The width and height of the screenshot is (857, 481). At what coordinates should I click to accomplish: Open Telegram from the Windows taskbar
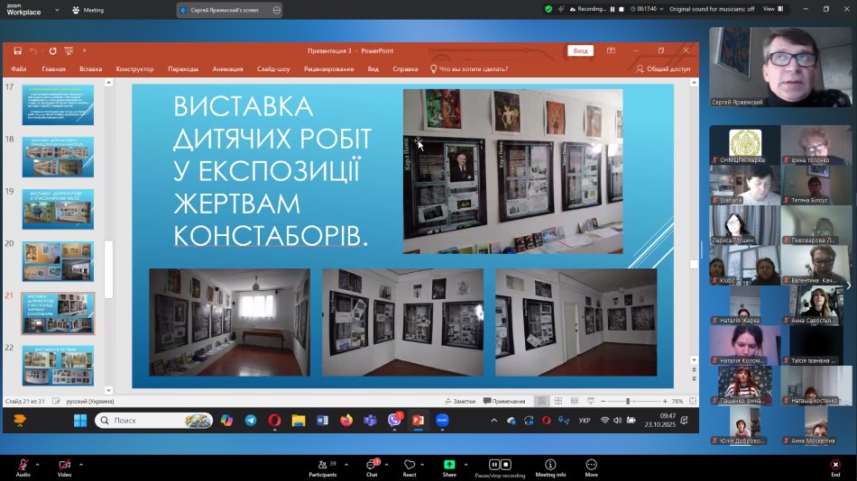coord(250,421)
